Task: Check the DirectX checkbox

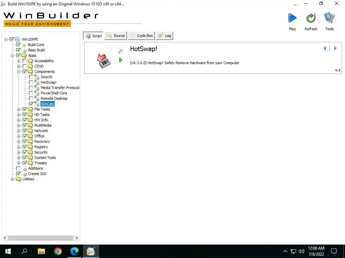Action: click(x=31, y=77)
